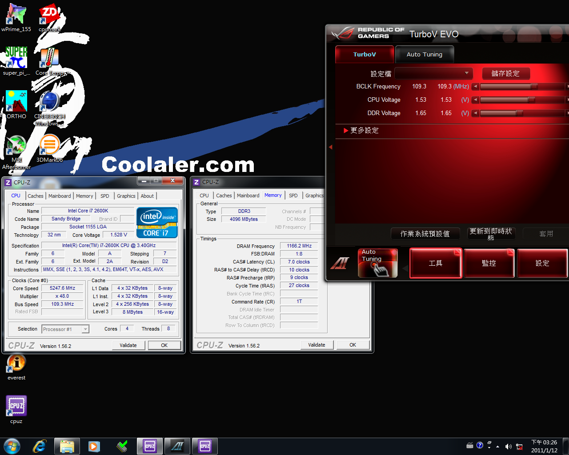Open Mainboard tab in left CPU-Z window
569x455 pixels.
click(60, 196)
